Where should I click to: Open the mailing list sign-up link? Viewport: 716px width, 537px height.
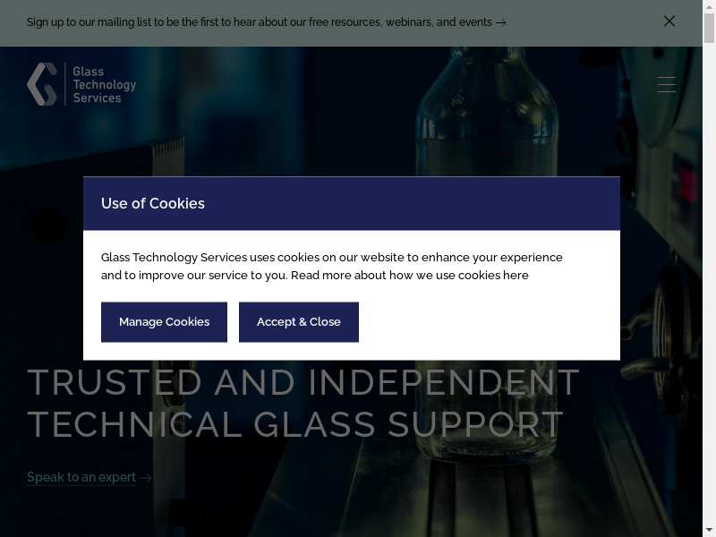coord(260,22)
